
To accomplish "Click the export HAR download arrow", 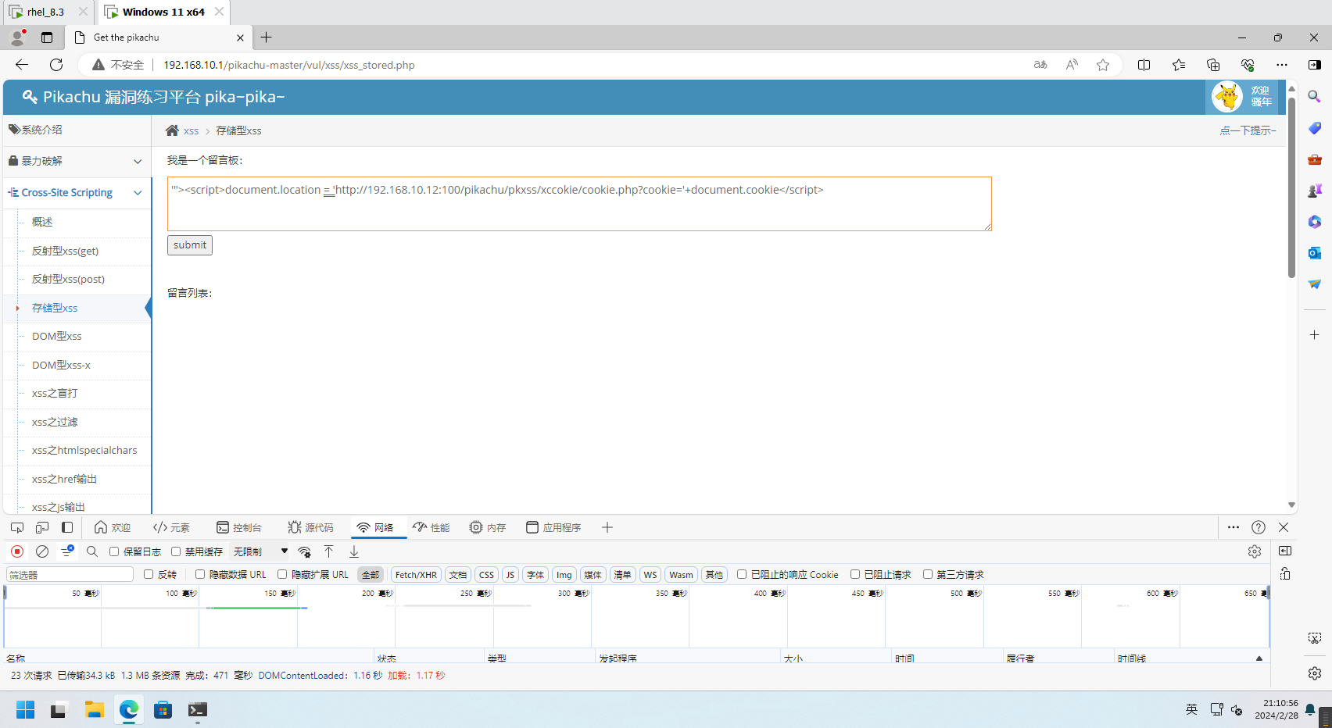I will (x=354, y=551).
